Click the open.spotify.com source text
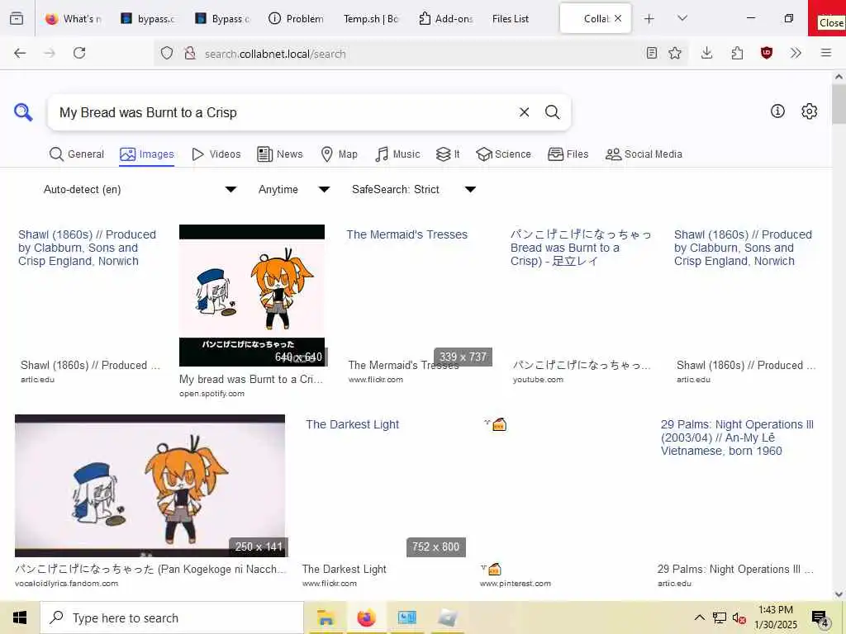This screenshot has height=634, width=846. click(x=212, y=394)
